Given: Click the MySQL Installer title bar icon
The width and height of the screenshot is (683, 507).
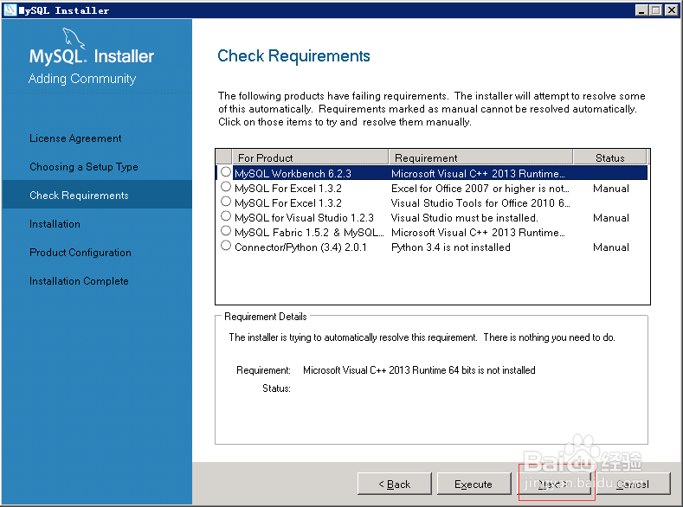Looking at the screenshot, I should 10,10.
